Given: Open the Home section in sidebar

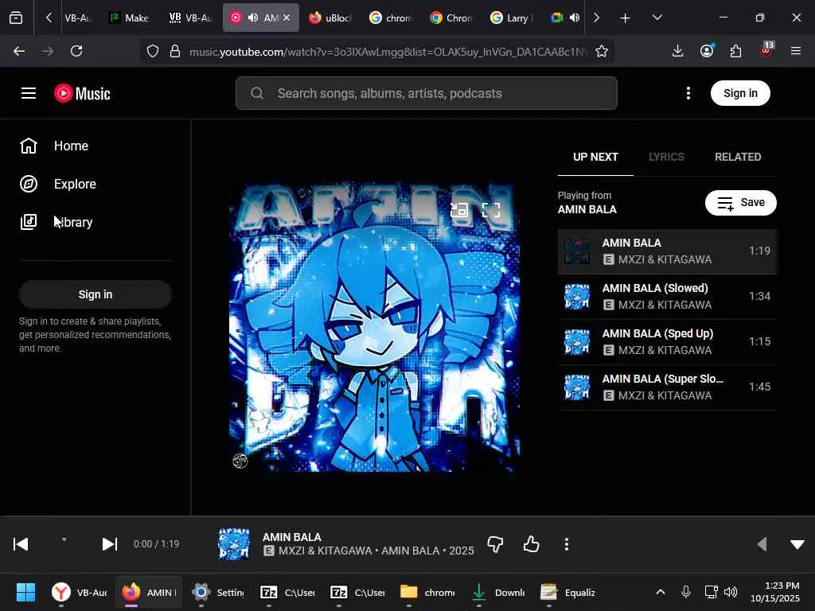Looking at the screenshot, I should point(96,146).
